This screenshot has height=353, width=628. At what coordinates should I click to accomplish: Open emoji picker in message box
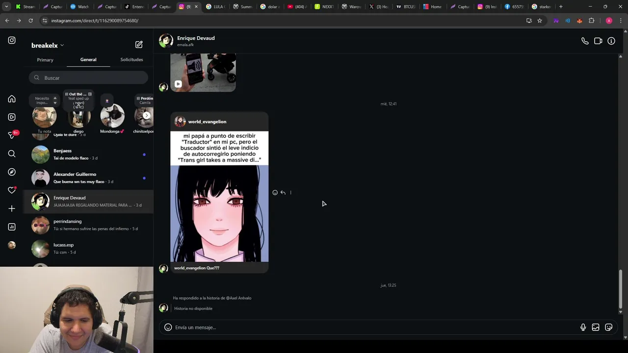(168, 328)
